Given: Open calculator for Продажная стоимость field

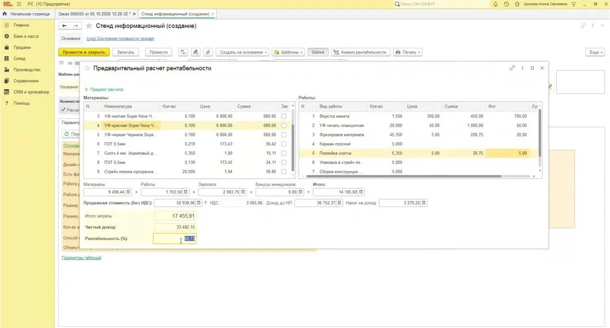Looking at the screenshot, I should pos(199,203).
